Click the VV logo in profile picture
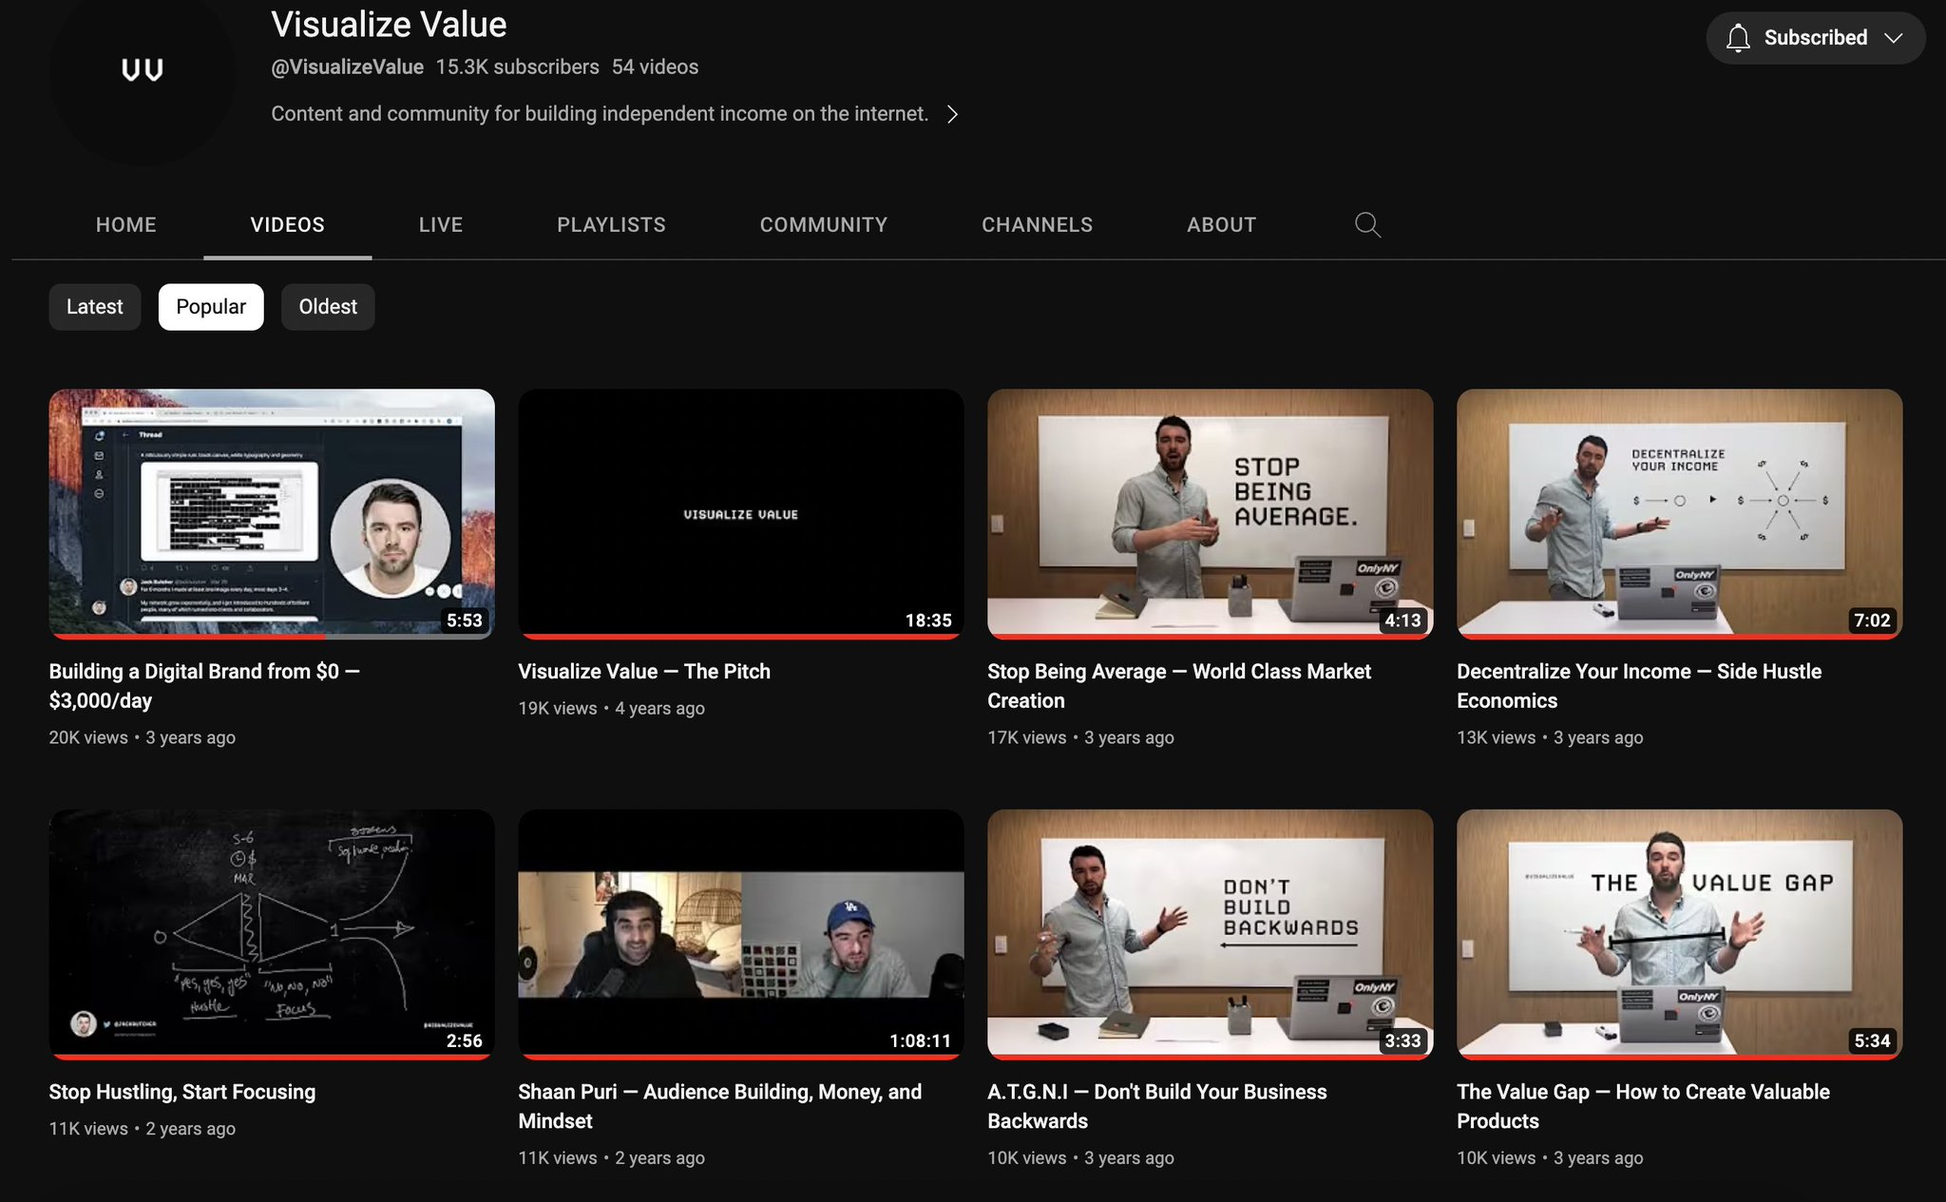Viewport: 1946px width, 1202px height. [x=143, y=68]
